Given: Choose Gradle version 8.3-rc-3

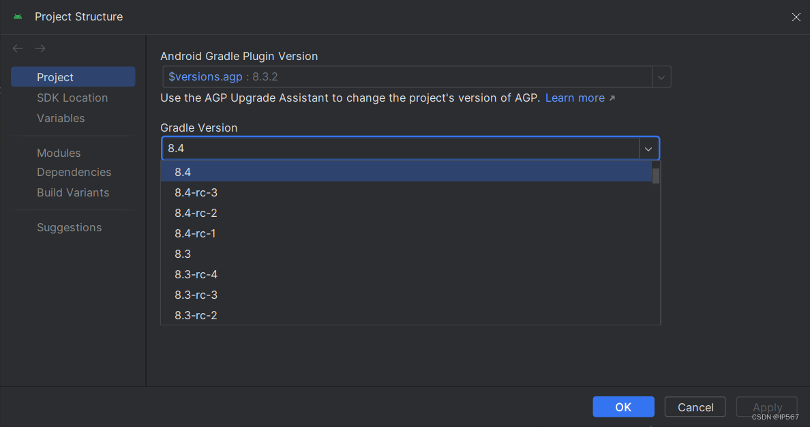Looking at the screenshot, I should click(406, 295).
